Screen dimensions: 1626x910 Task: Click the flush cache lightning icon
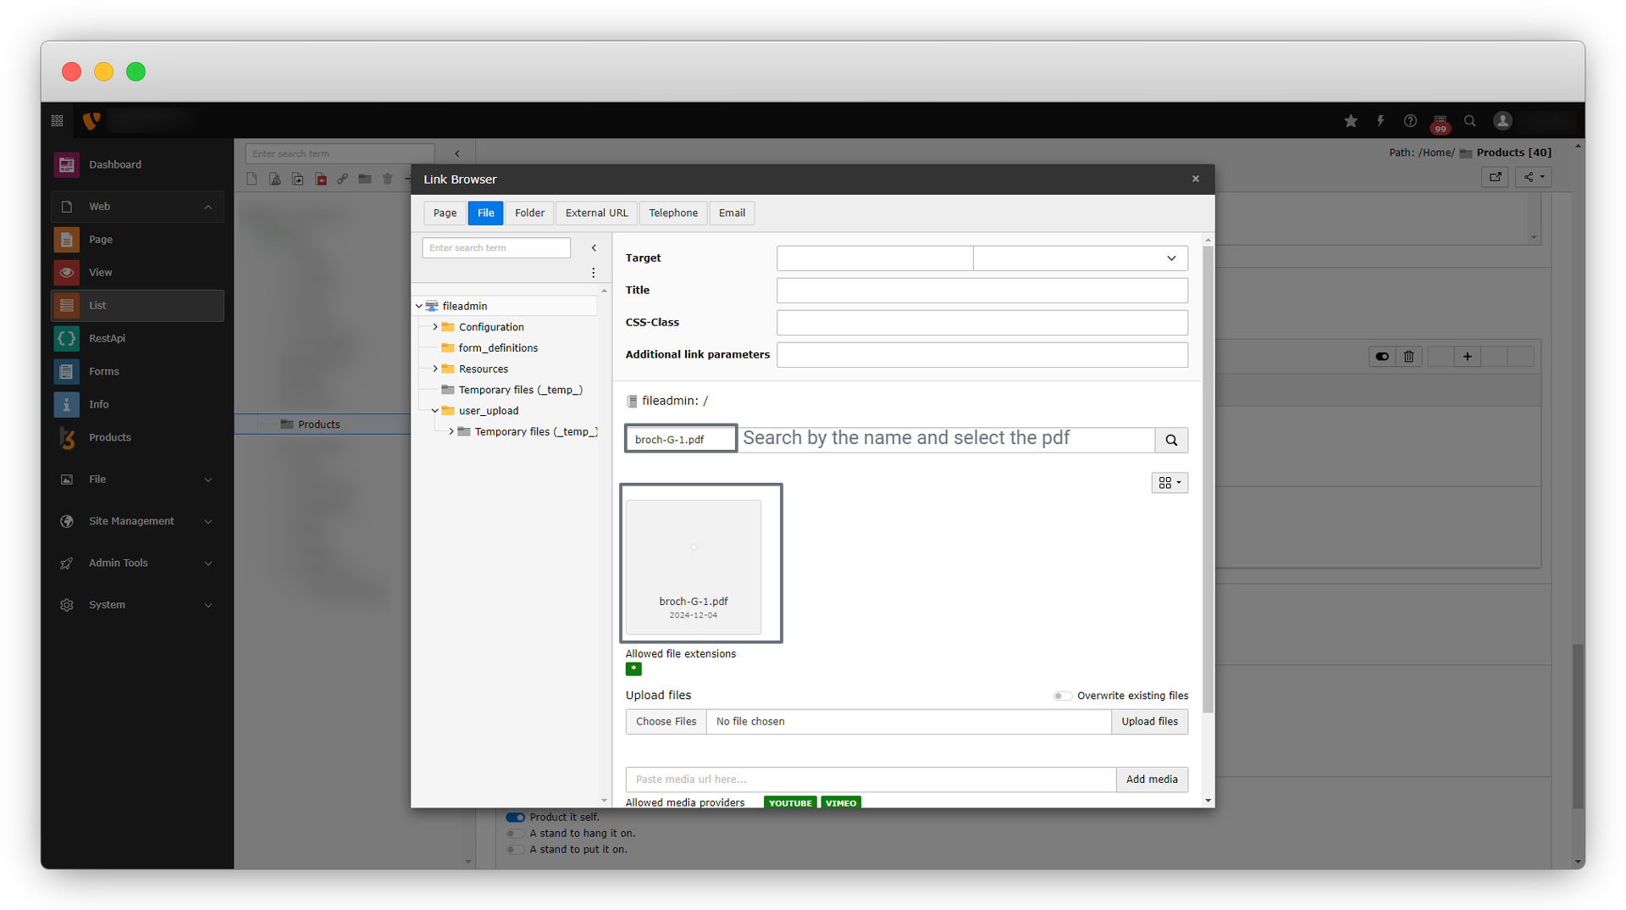(x=1380, y=121)
